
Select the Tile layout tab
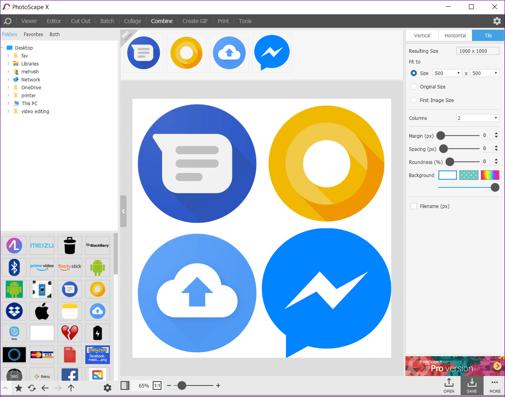coord(488,35)
